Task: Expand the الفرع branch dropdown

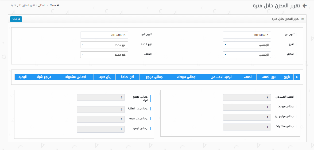Action: click(247, 45)
